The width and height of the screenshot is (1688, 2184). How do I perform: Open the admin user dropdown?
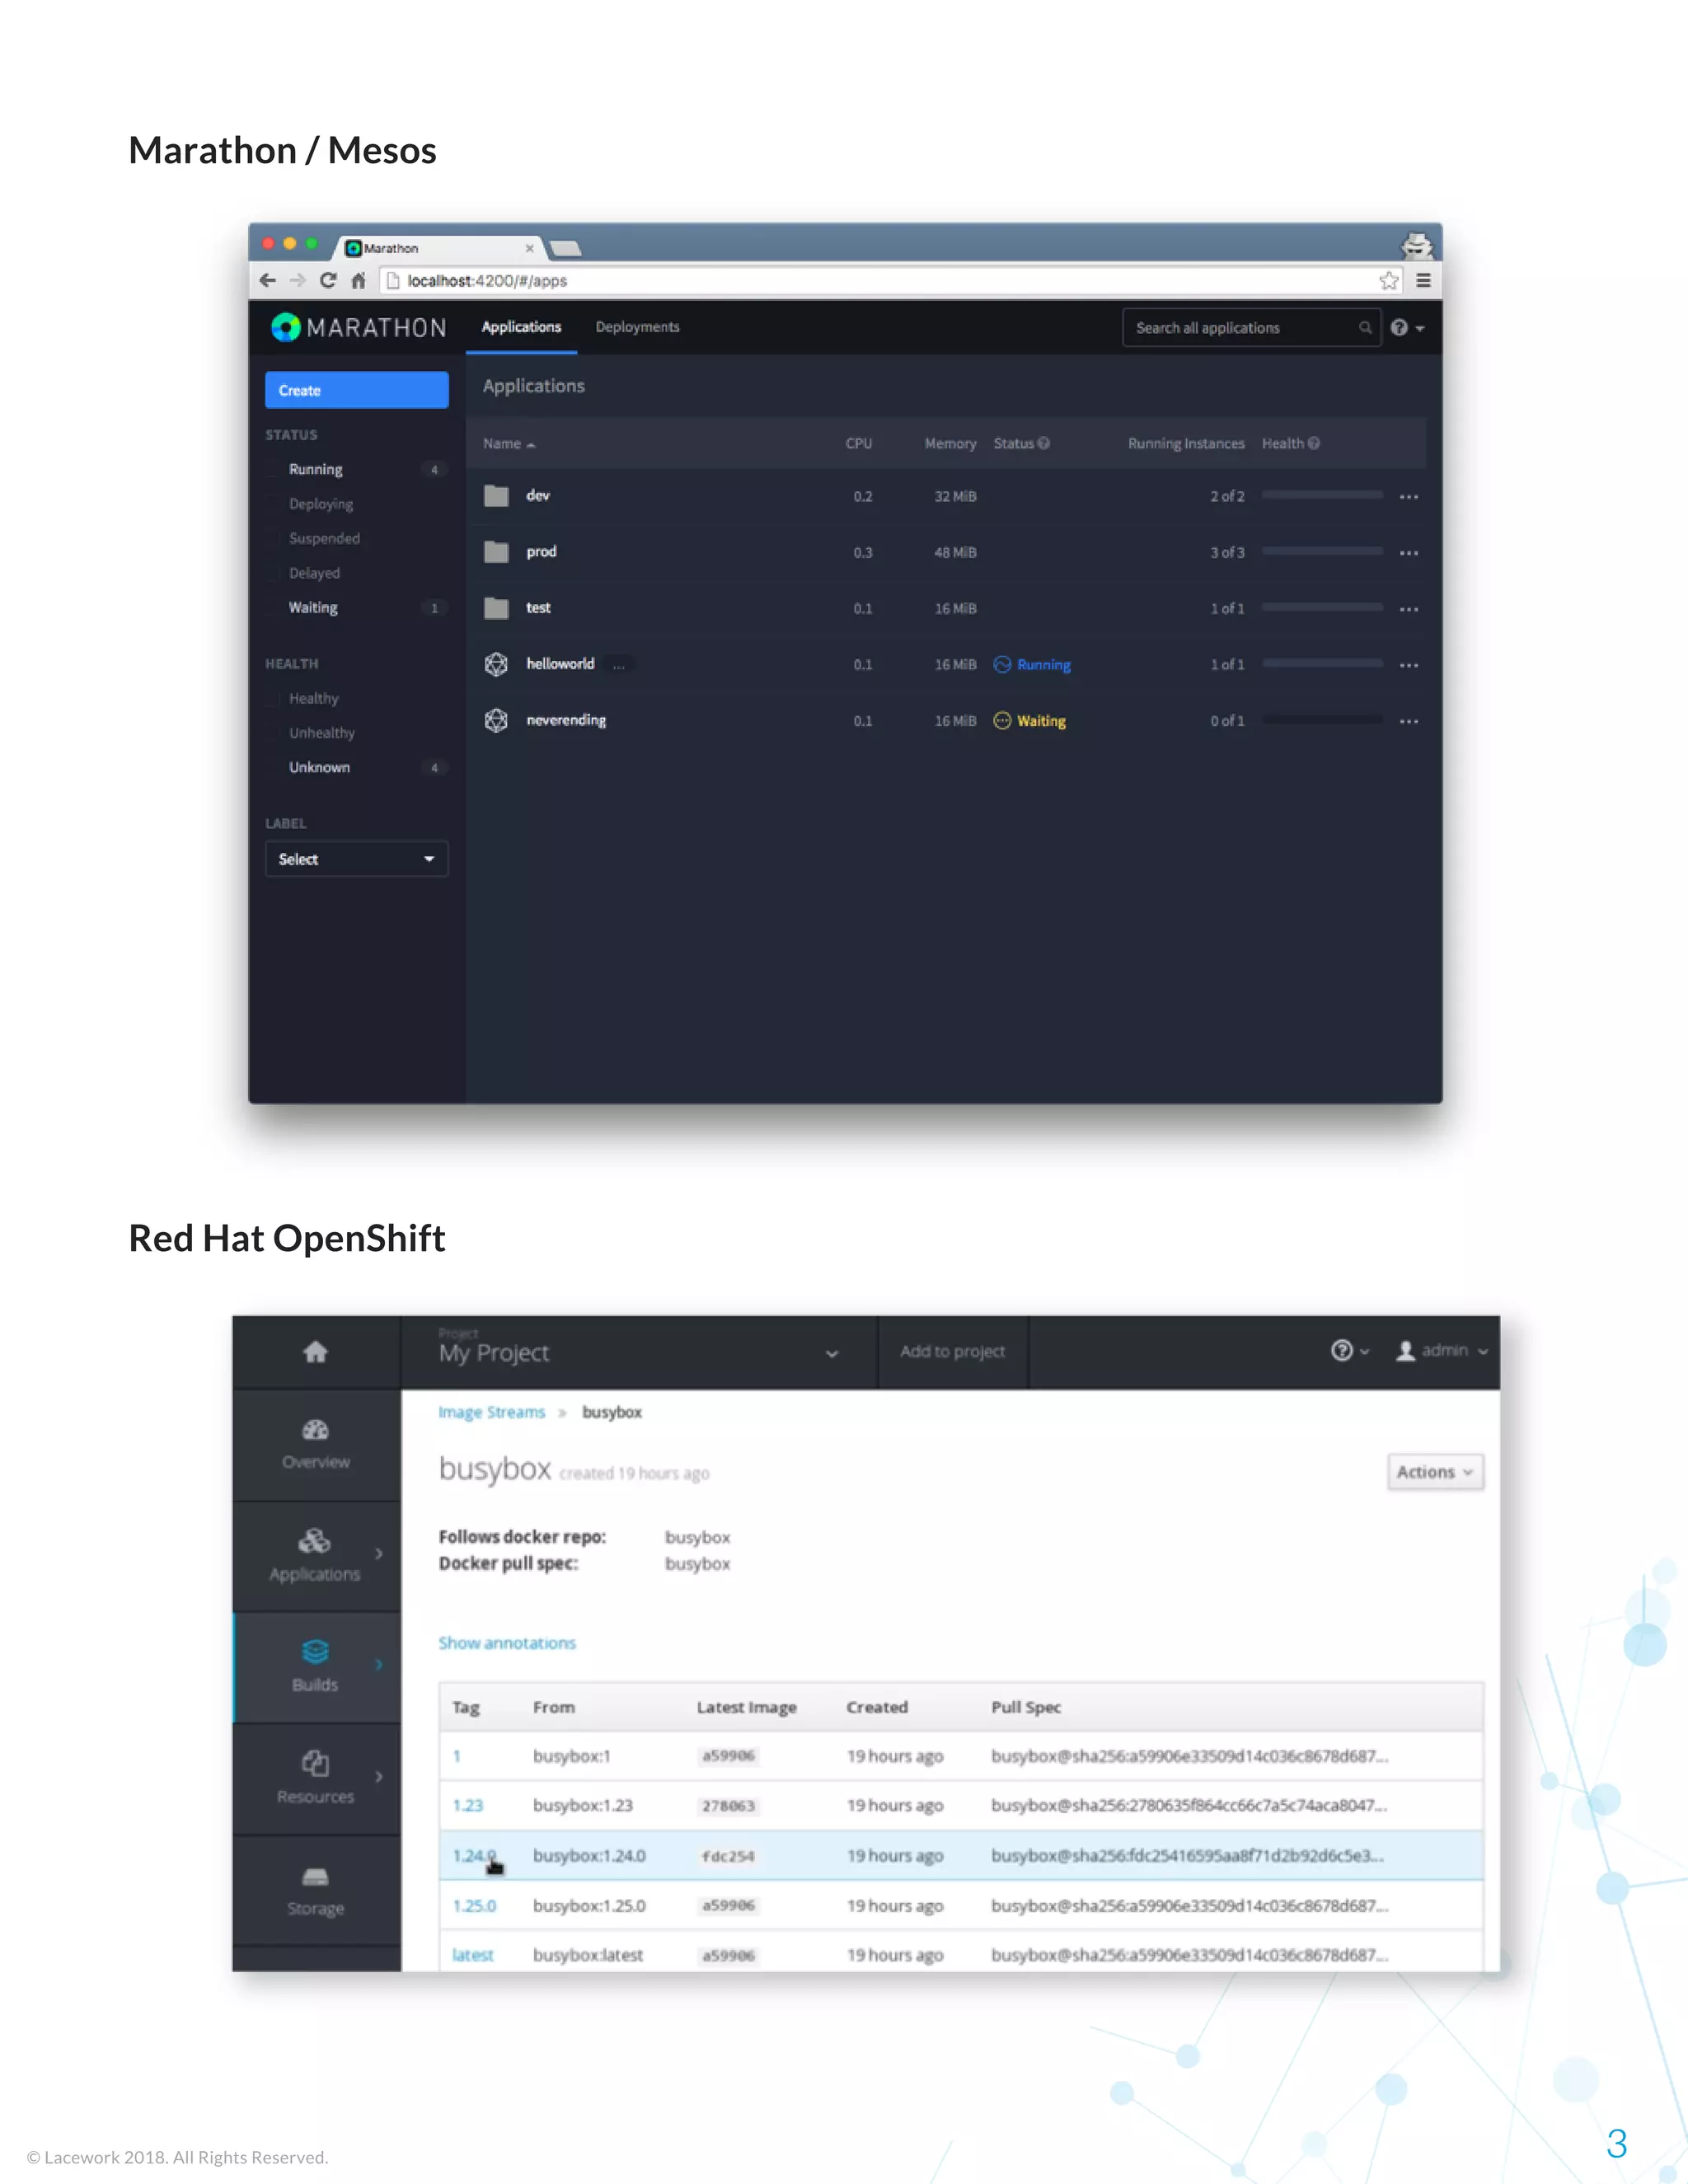pyautogui.click(x=1442, y=1351)
